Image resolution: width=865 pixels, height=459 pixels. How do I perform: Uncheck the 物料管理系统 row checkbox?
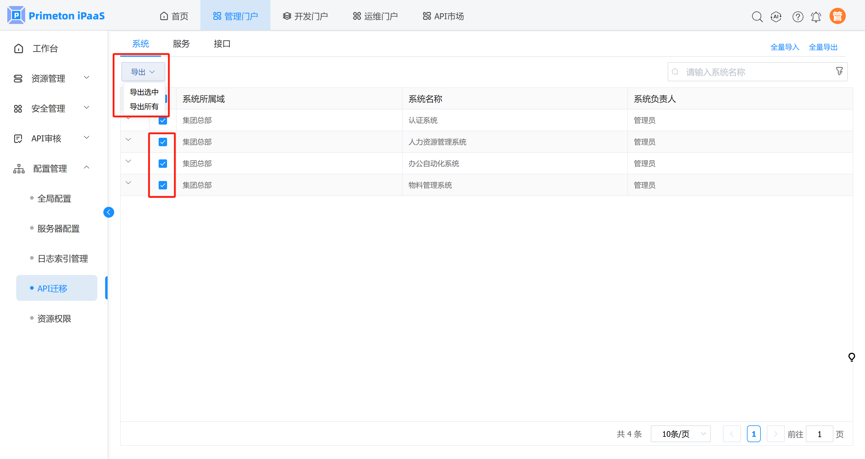(x=163, y=185)
